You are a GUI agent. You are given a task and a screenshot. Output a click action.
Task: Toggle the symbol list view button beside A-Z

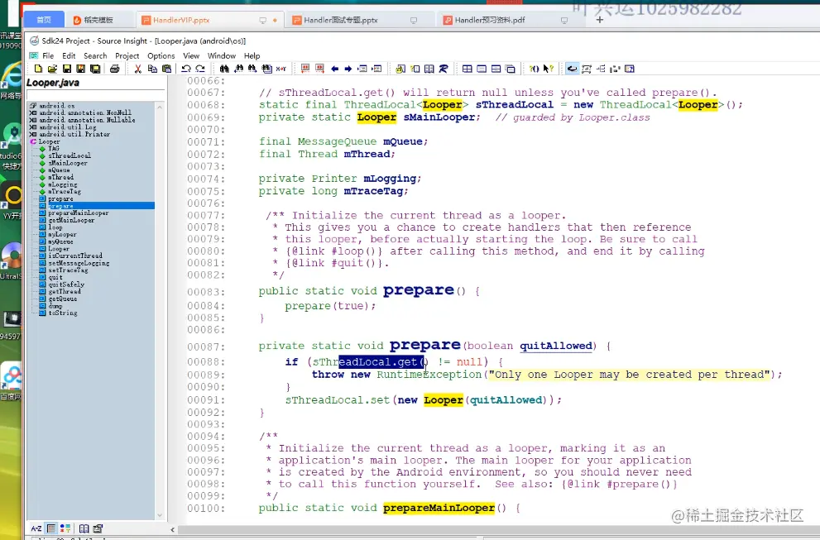coord(50,528)
